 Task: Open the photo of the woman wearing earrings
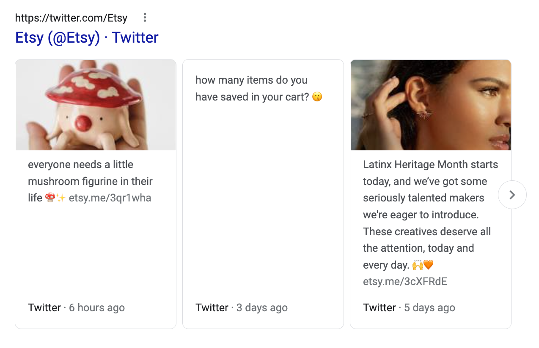tap(430, 105)
